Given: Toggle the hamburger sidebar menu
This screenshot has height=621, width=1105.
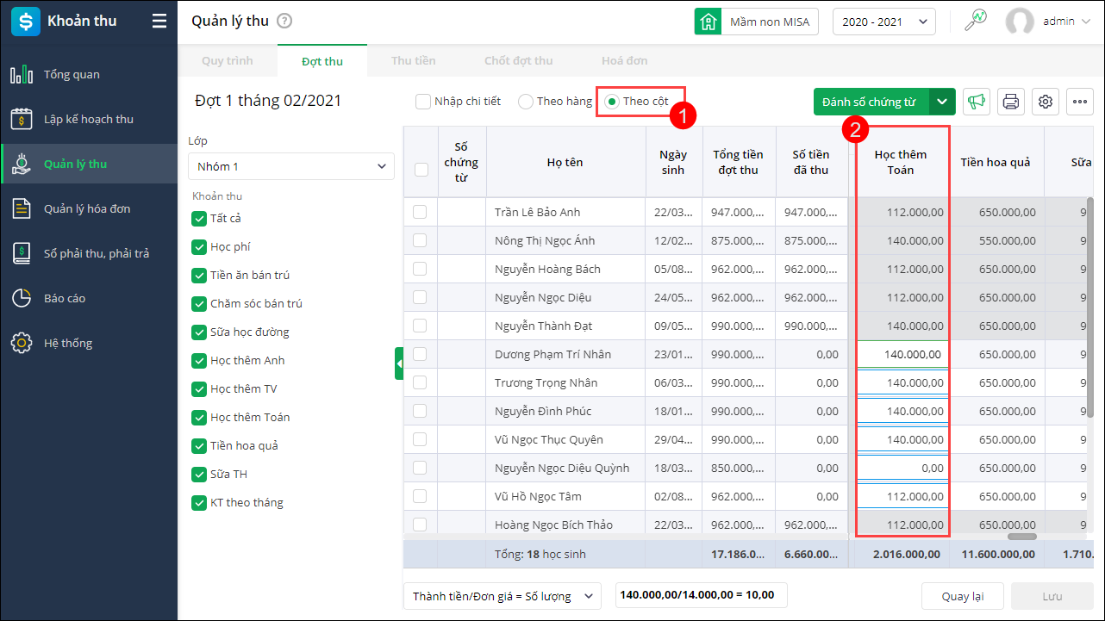Looking at the screenshot, I should tap(159, 21).
